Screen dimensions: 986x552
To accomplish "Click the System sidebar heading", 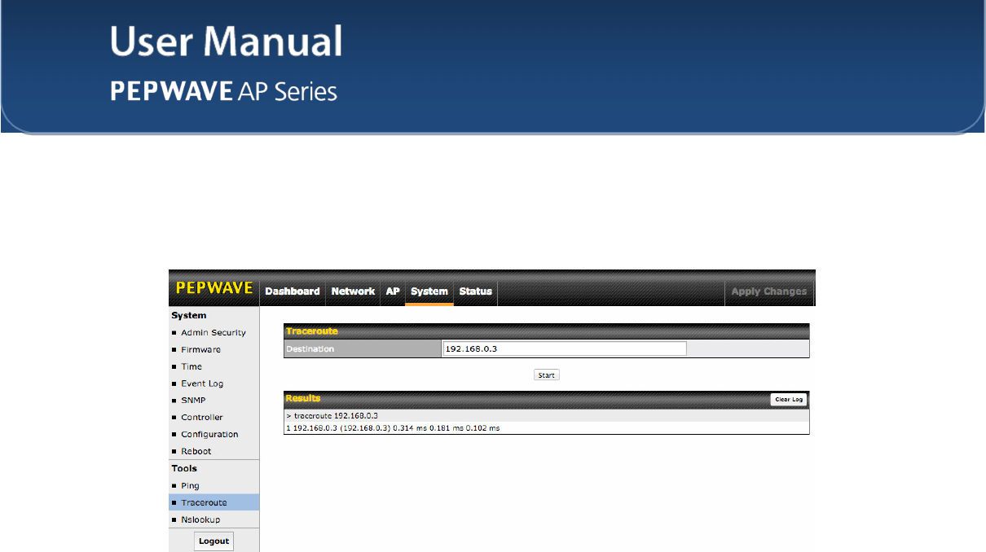I will [x=189, y=315].
